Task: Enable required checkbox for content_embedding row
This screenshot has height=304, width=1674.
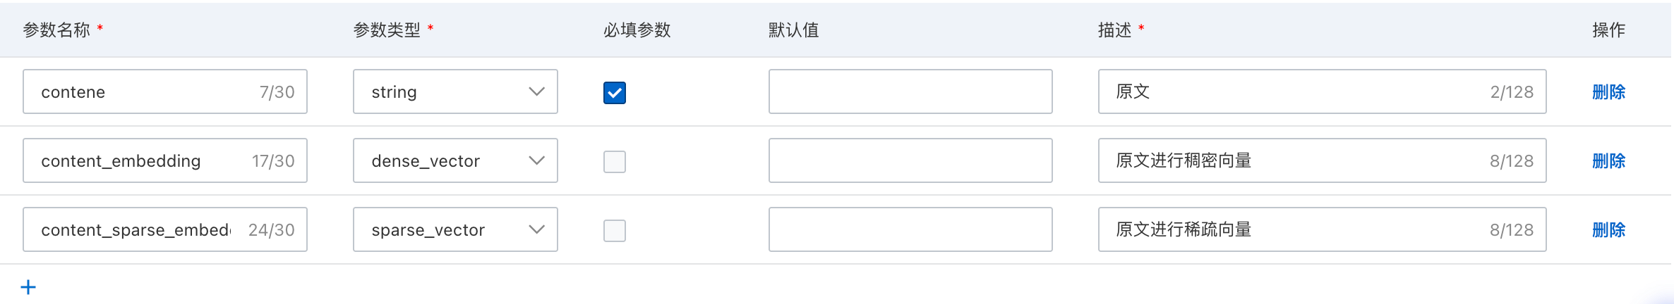Action: click(614, 161)
